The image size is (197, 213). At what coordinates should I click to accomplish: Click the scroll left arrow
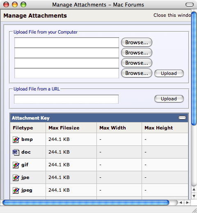(181, 202)
